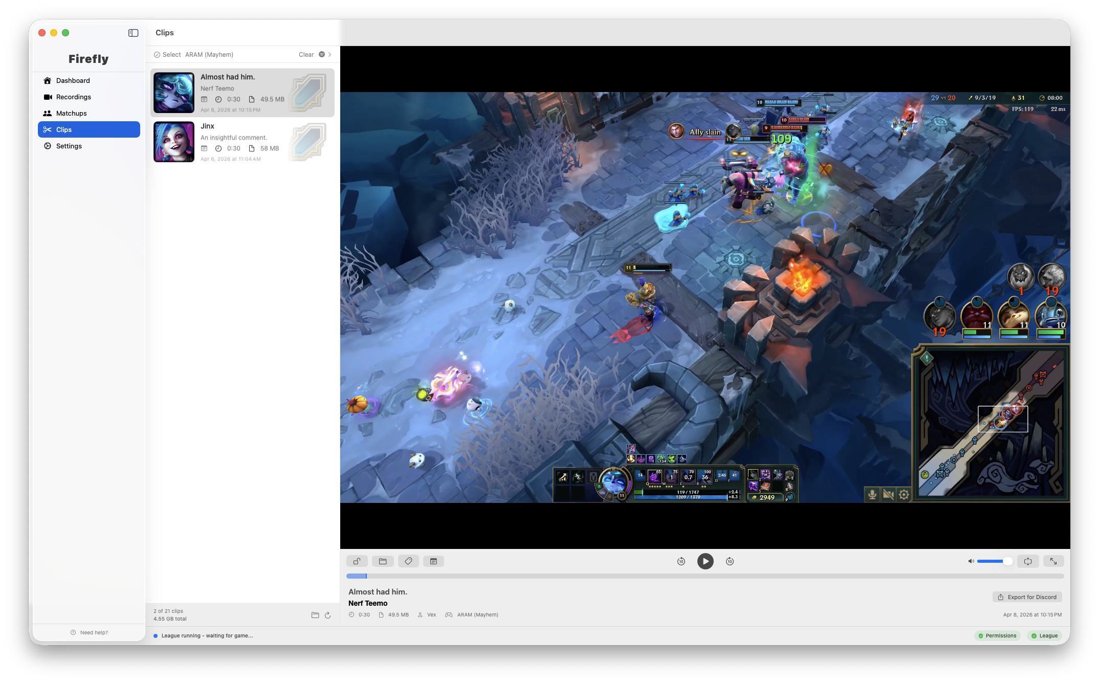
Task: Select the Clips sidebar item
Action: click(89, 129)
